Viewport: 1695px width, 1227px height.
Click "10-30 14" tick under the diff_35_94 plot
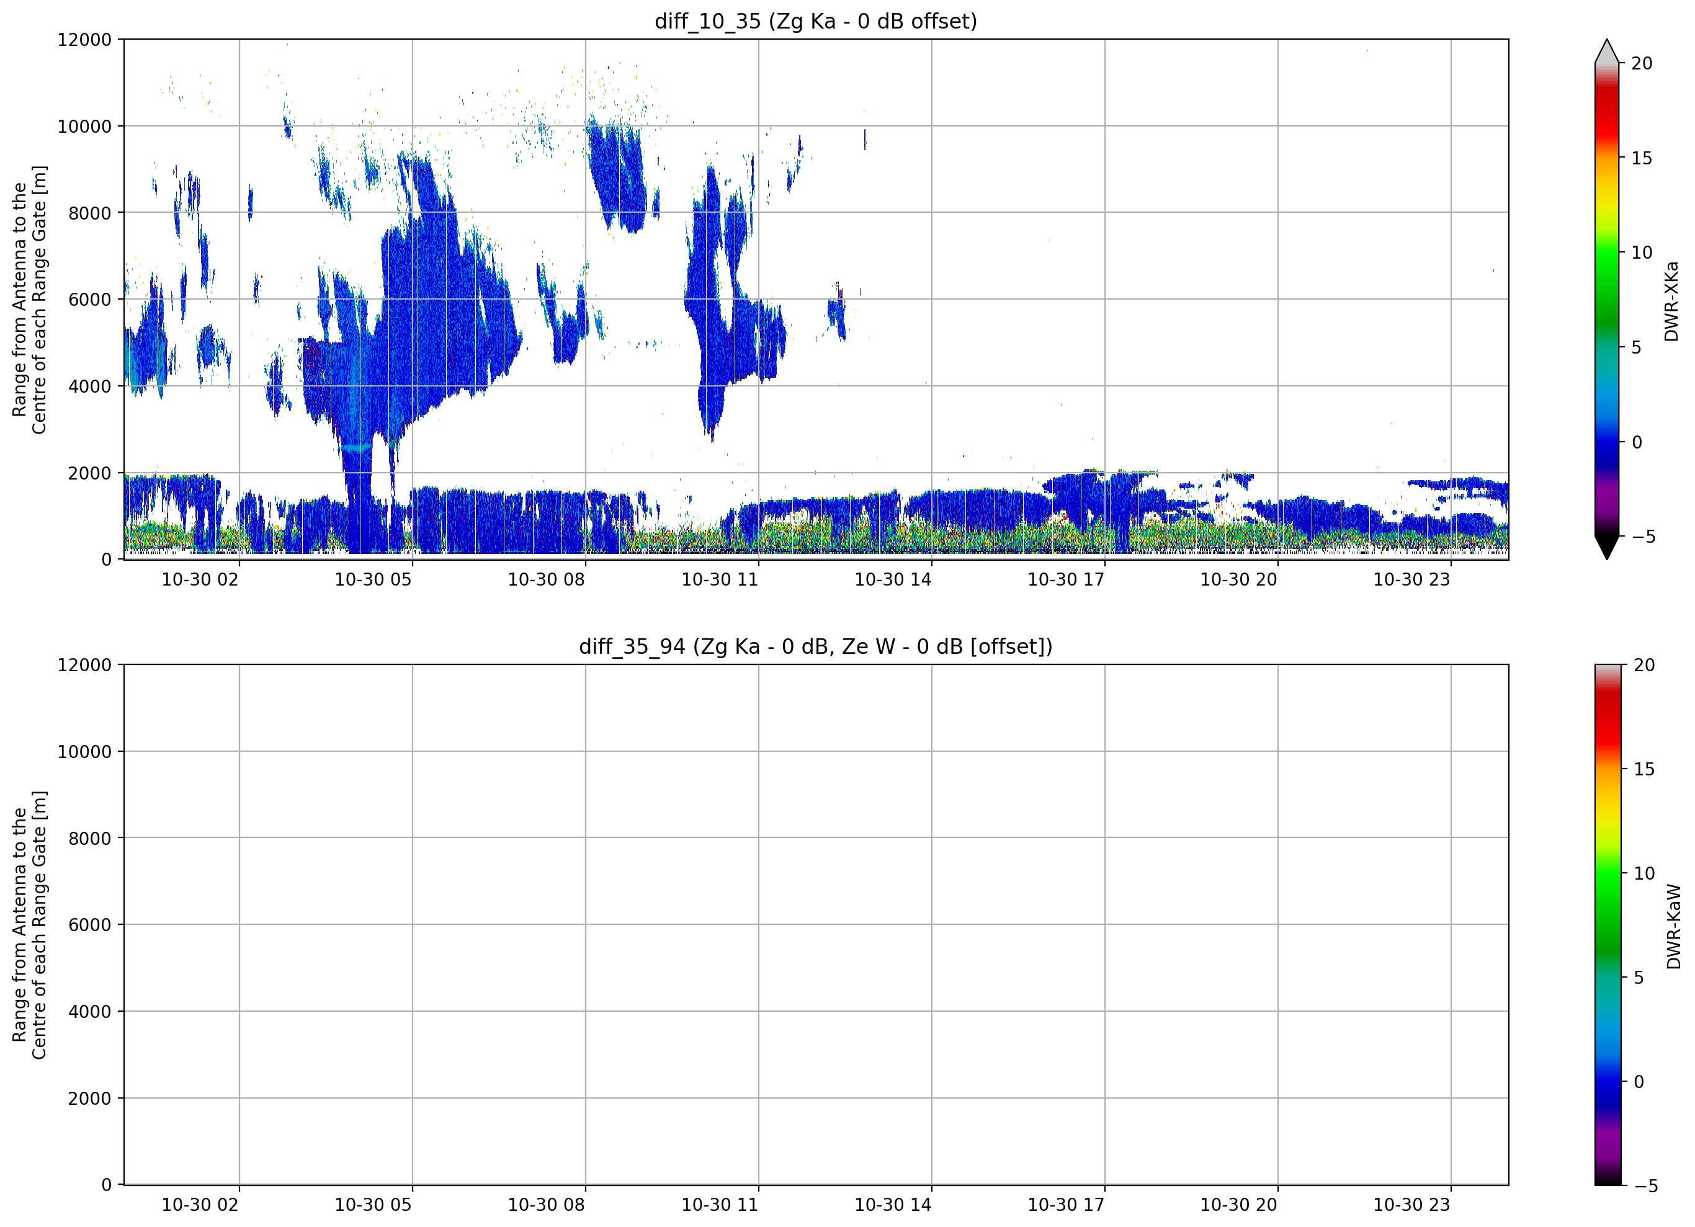click(893, 1205)
